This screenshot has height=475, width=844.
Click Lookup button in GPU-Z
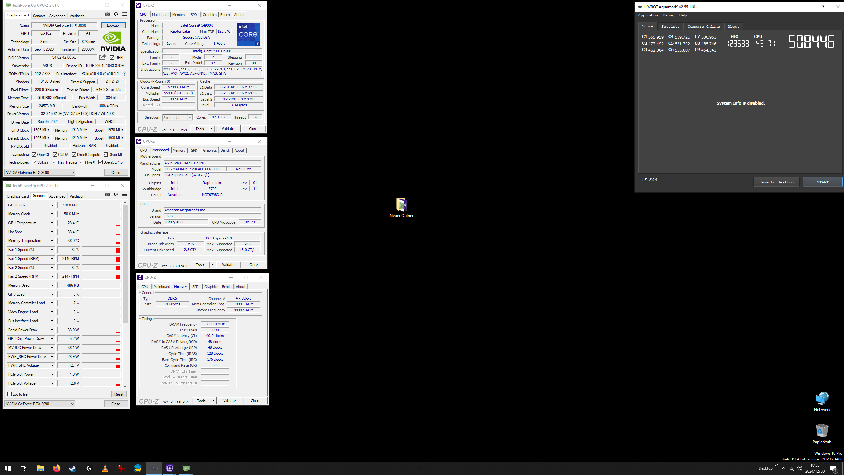(x=113, y=25)
